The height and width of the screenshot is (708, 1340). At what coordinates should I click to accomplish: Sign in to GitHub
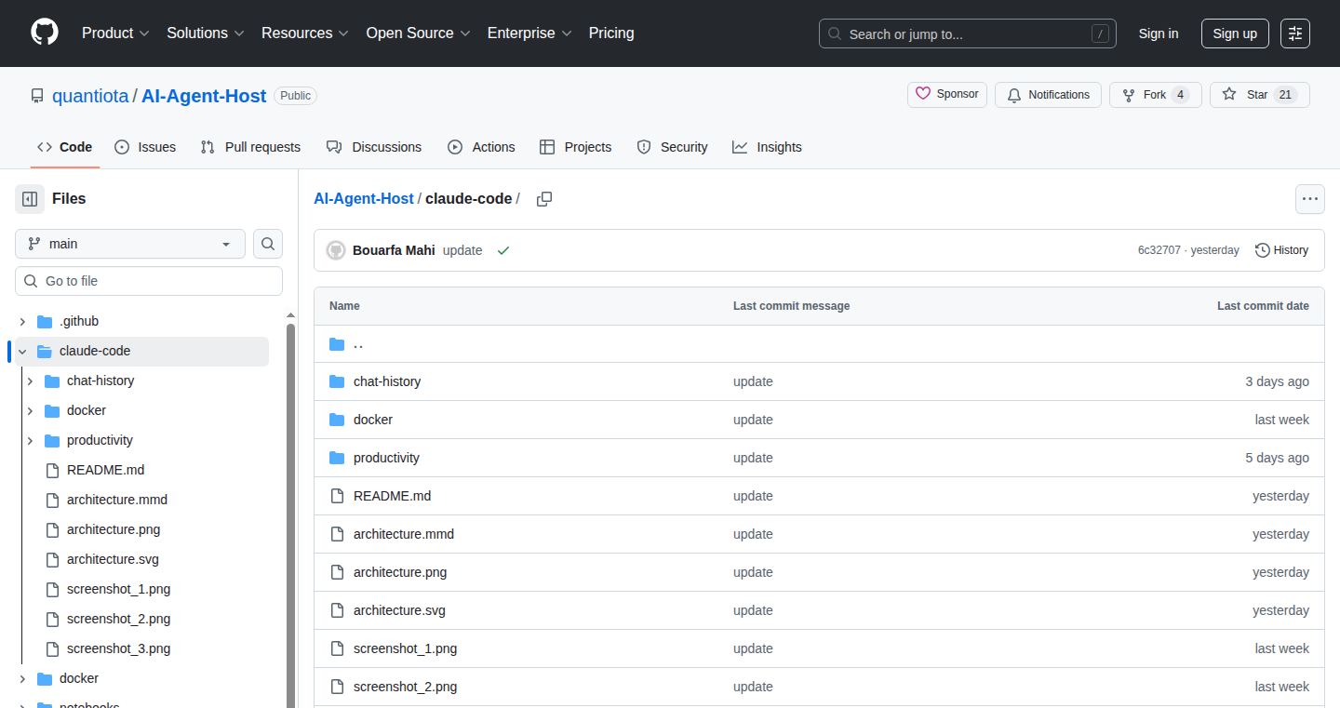[x=1159, y=33]
